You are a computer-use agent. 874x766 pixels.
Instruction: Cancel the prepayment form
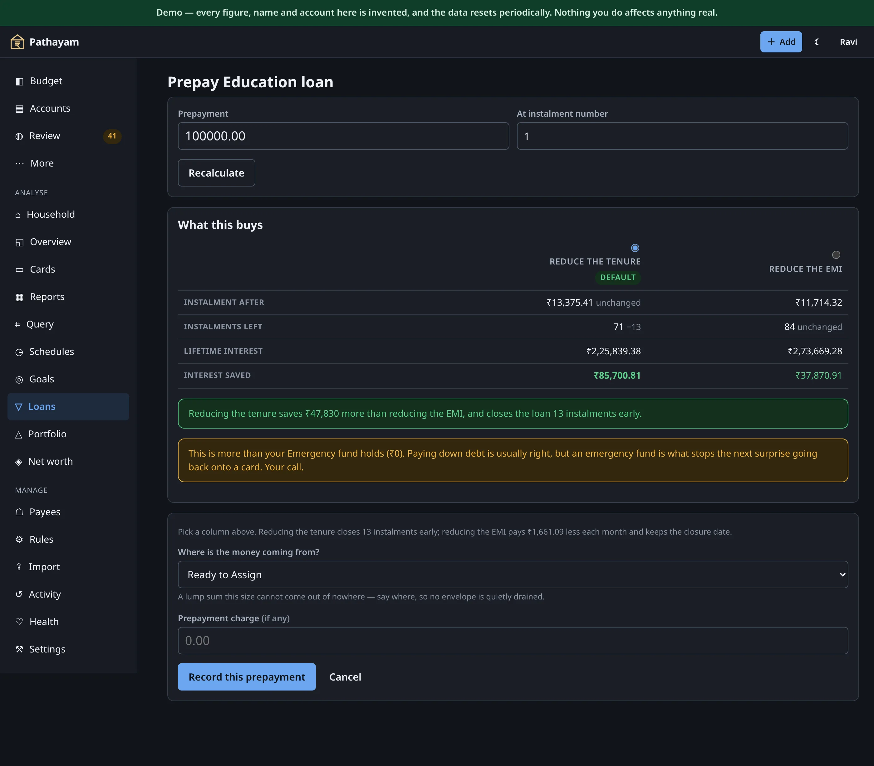345,677
